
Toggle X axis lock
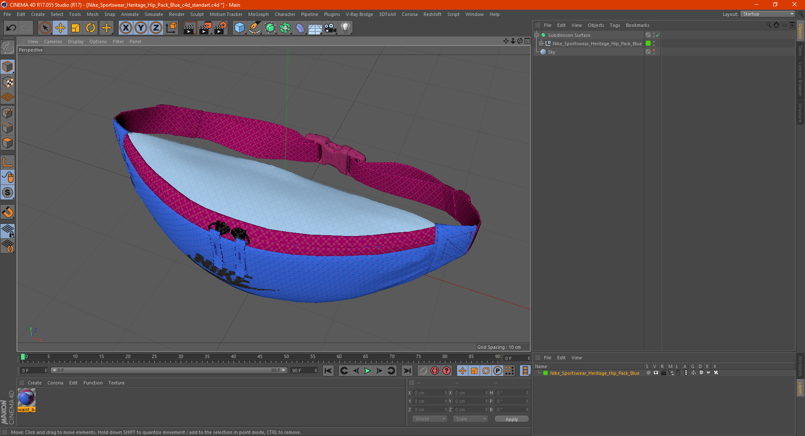[x=125, y=28]
